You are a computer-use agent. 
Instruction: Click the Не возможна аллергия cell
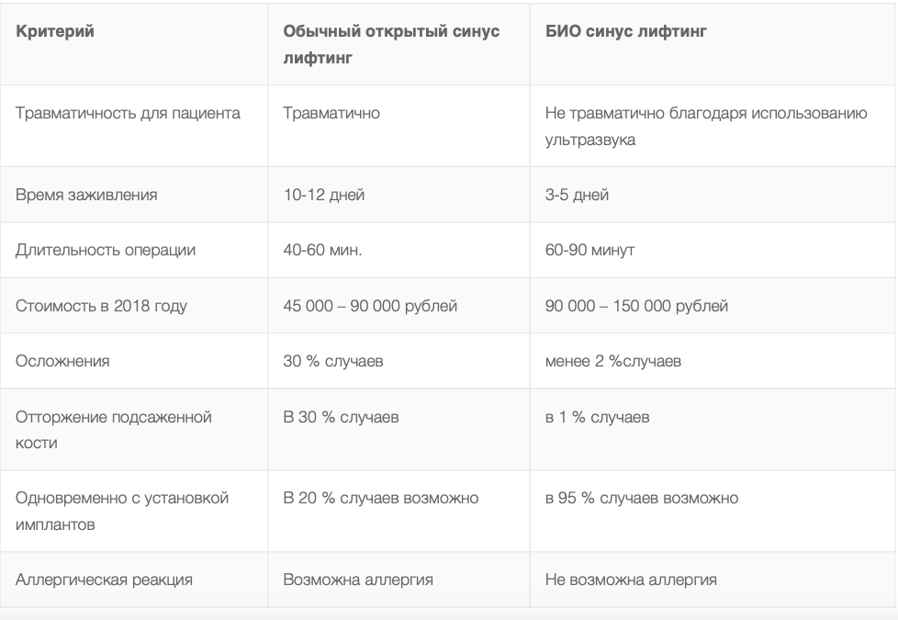(x=631, y=580)
